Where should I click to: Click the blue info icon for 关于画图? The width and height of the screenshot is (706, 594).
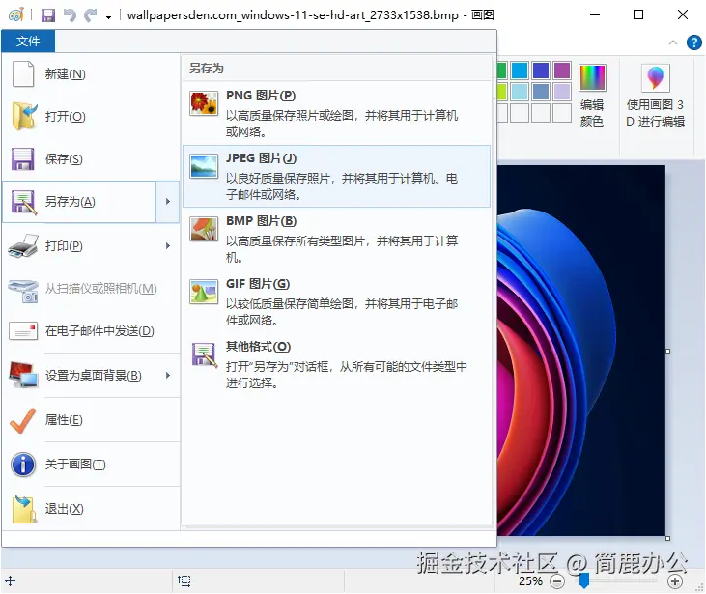point(23,465)
